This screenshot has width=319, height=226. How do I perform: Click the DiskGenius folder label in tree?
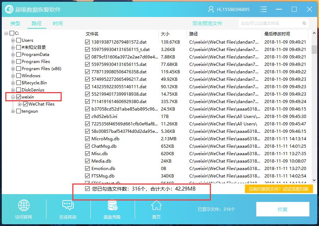[x=33, y=90]
